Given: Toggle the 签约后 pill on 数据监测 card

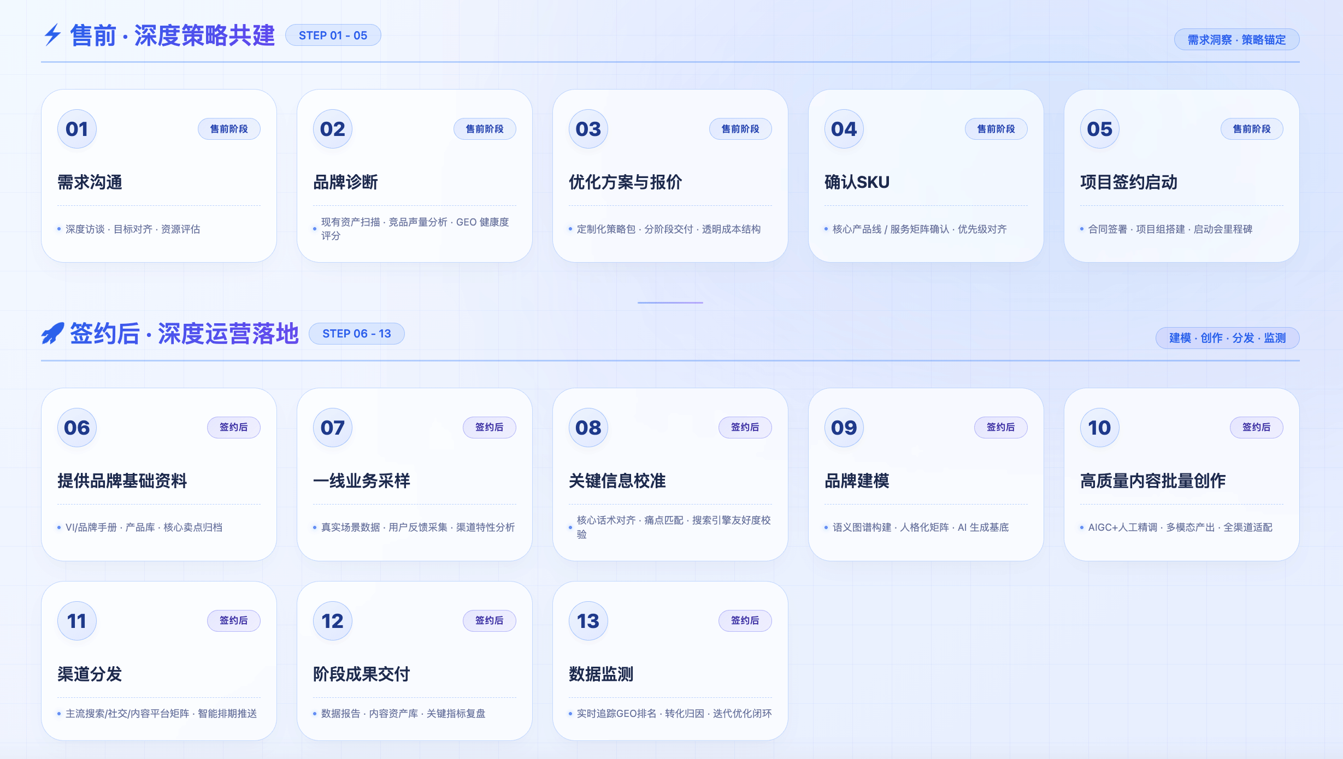Looking at the screenshot, I should click(x=745, y=620).
